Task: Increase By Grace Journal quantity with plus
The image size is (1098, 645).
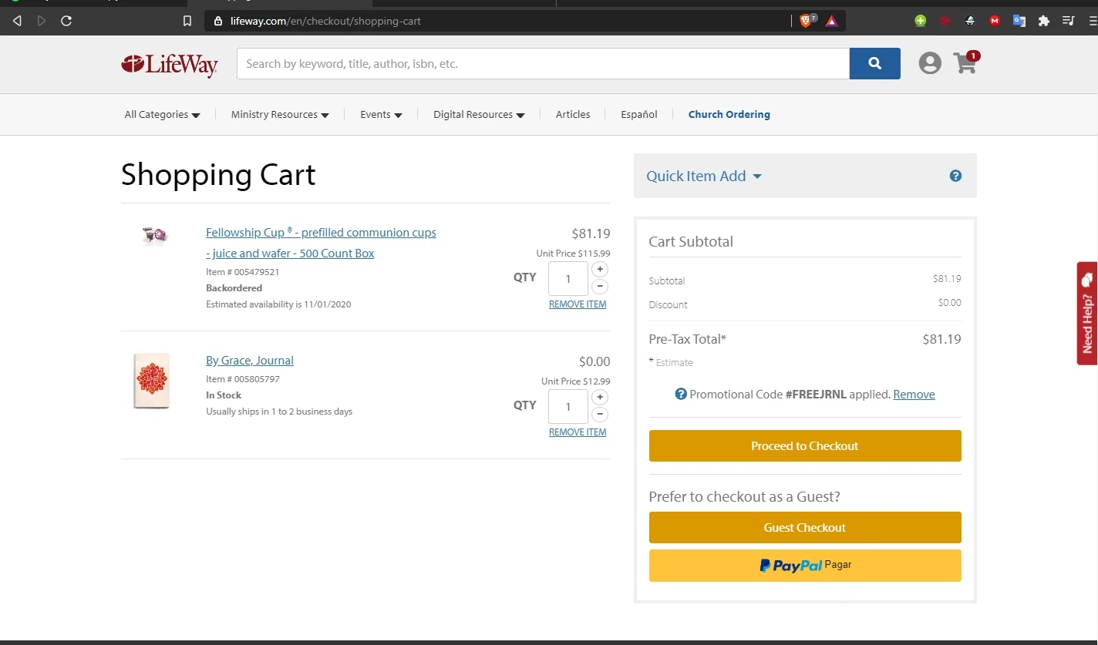Action: point(600,397)
